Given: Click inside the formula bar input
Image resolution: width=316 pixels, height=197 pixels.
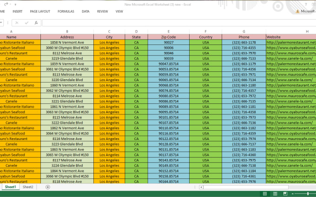Looking at the screenshot, I should 179,23.
